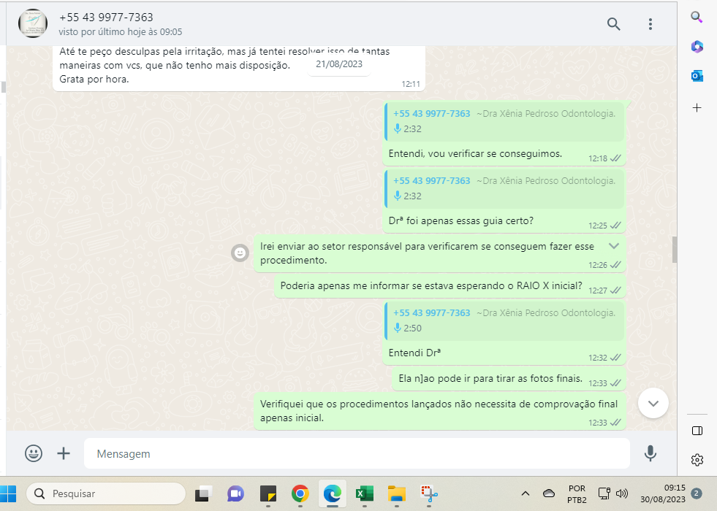Click the contact number +55 43 9977-7363 header
The image size is (717, 511).
click(x=106, y=18)
